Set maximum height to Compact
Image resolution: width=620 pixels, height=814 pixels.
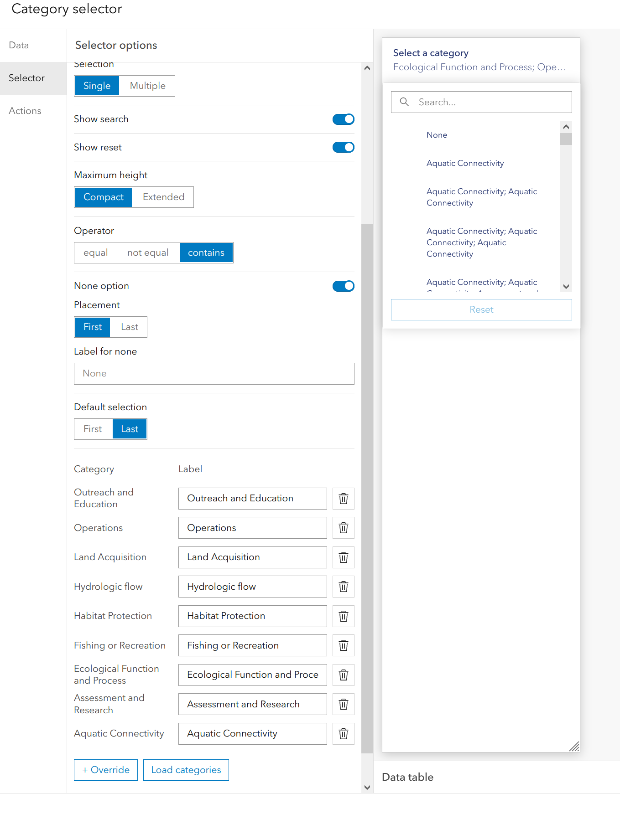[104, 197]
